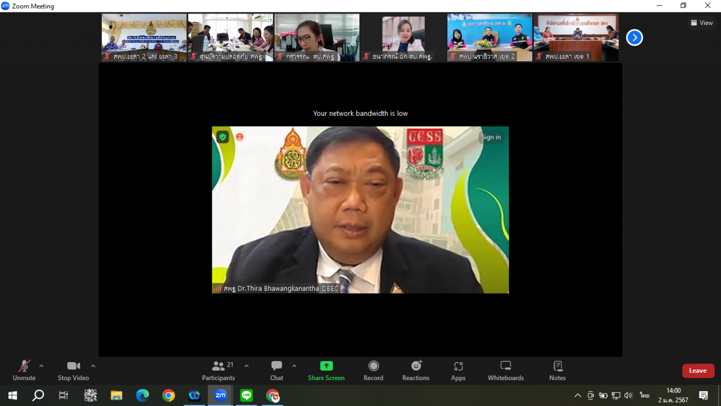The height and width of the screenshot is (406, 721).
Task: Click the Share Screen button
Action: [326, 371]
